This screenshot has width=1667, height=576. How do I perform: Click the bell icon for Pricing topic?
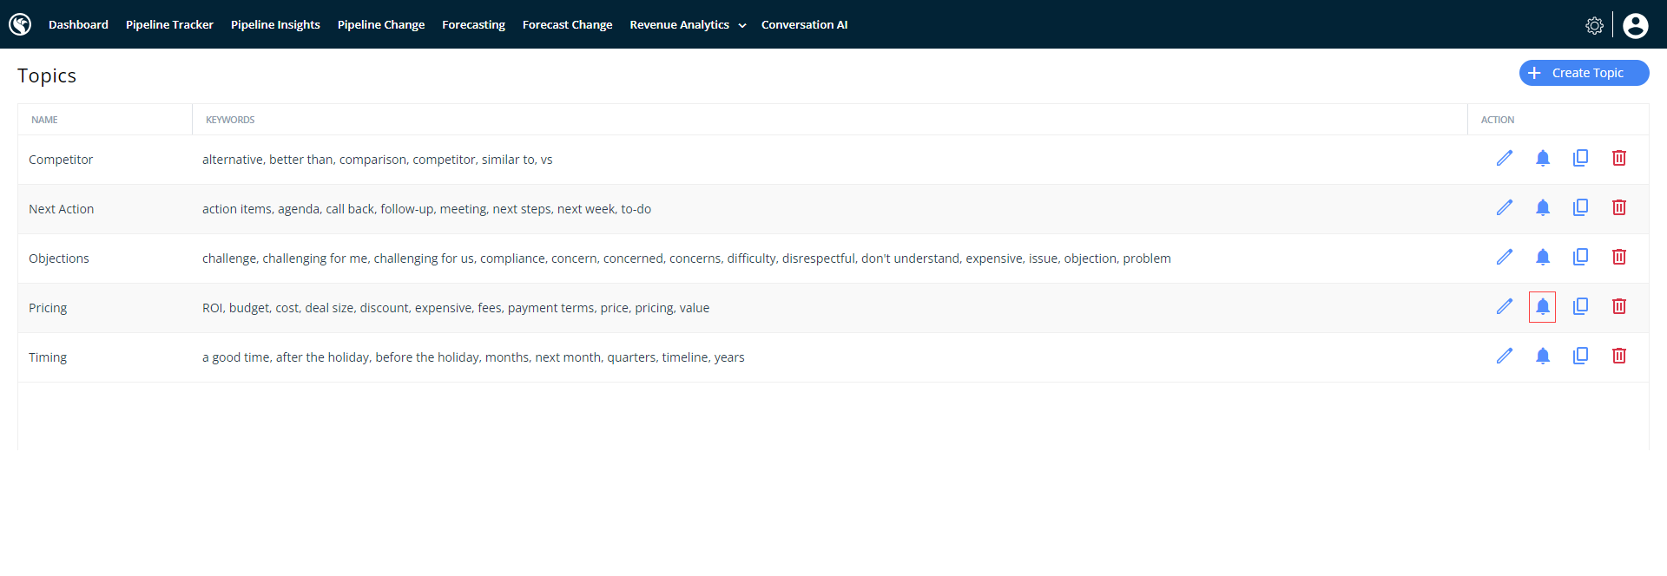[1542, 307]
